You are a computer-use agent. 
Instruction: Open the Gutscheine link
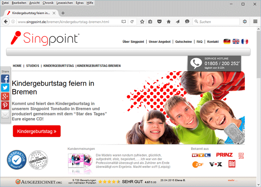tap(183, 42)
